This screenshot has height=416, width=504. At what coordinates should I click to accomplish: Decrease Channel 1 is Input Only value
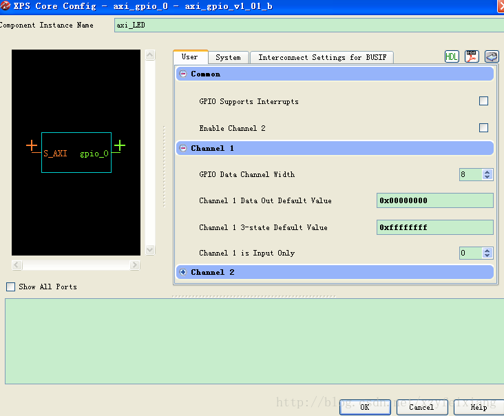pyautogui.click(x=487, y=256)
